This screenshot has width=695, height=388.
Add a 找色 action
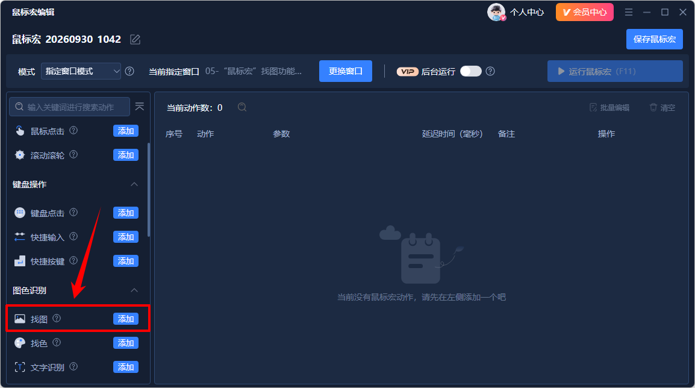pos(126,343)
